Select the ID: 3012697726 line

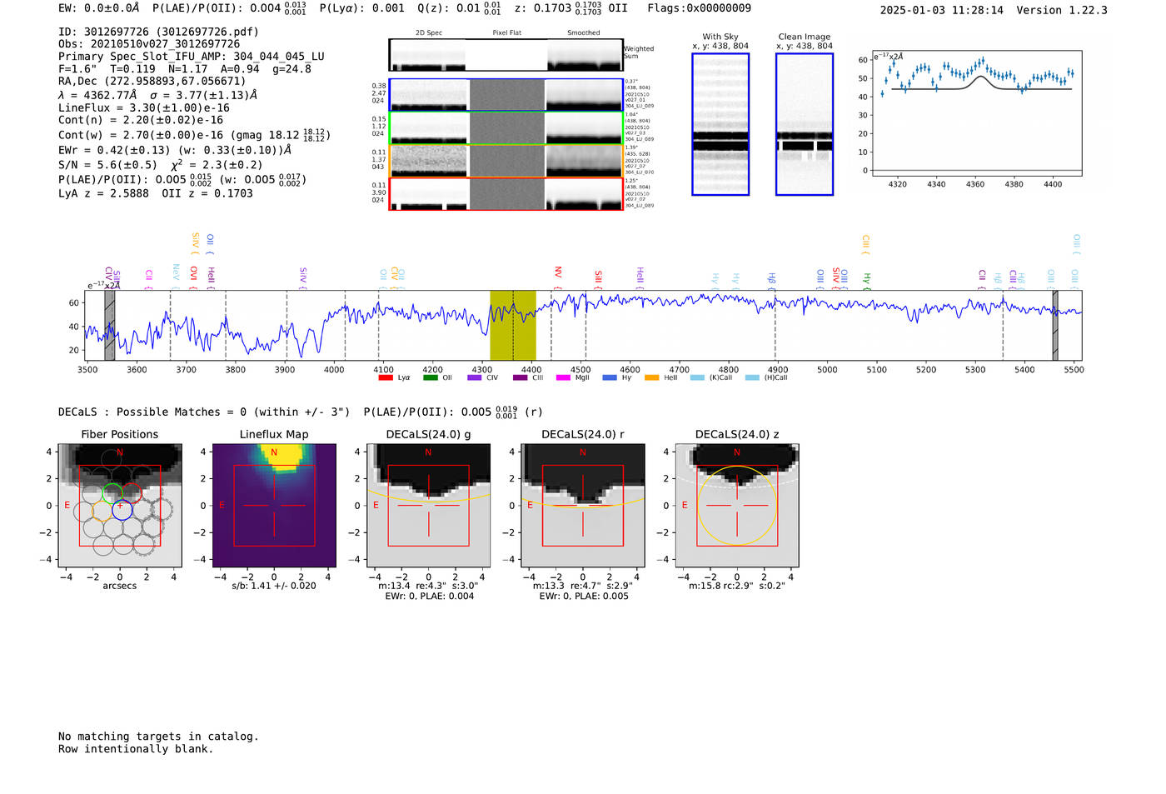(158, 32)
